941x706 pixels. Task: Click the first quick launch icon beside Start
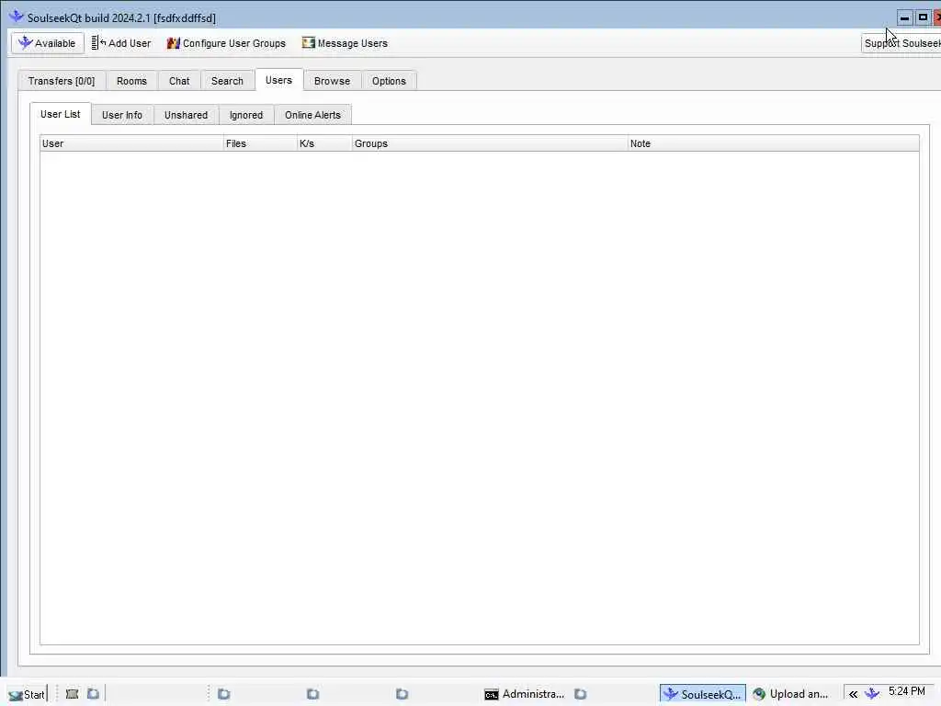tap(72, 694)
